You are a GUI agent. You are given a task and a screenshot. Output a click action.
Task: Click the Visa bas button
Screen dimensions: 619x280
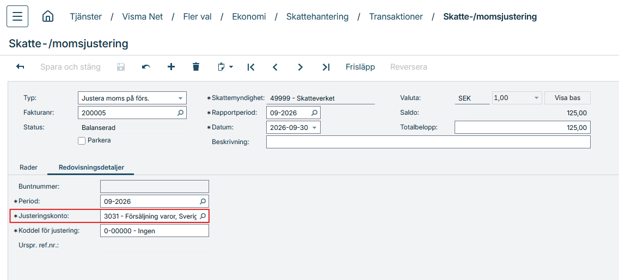pyautogui.click(x=567, y=98)
